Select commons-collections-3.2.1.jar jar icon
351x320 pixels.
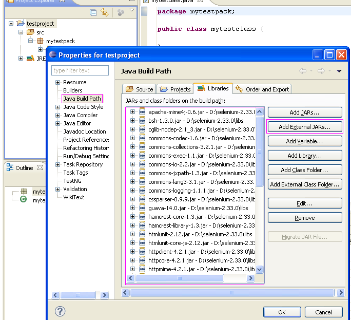pos(142,147)
